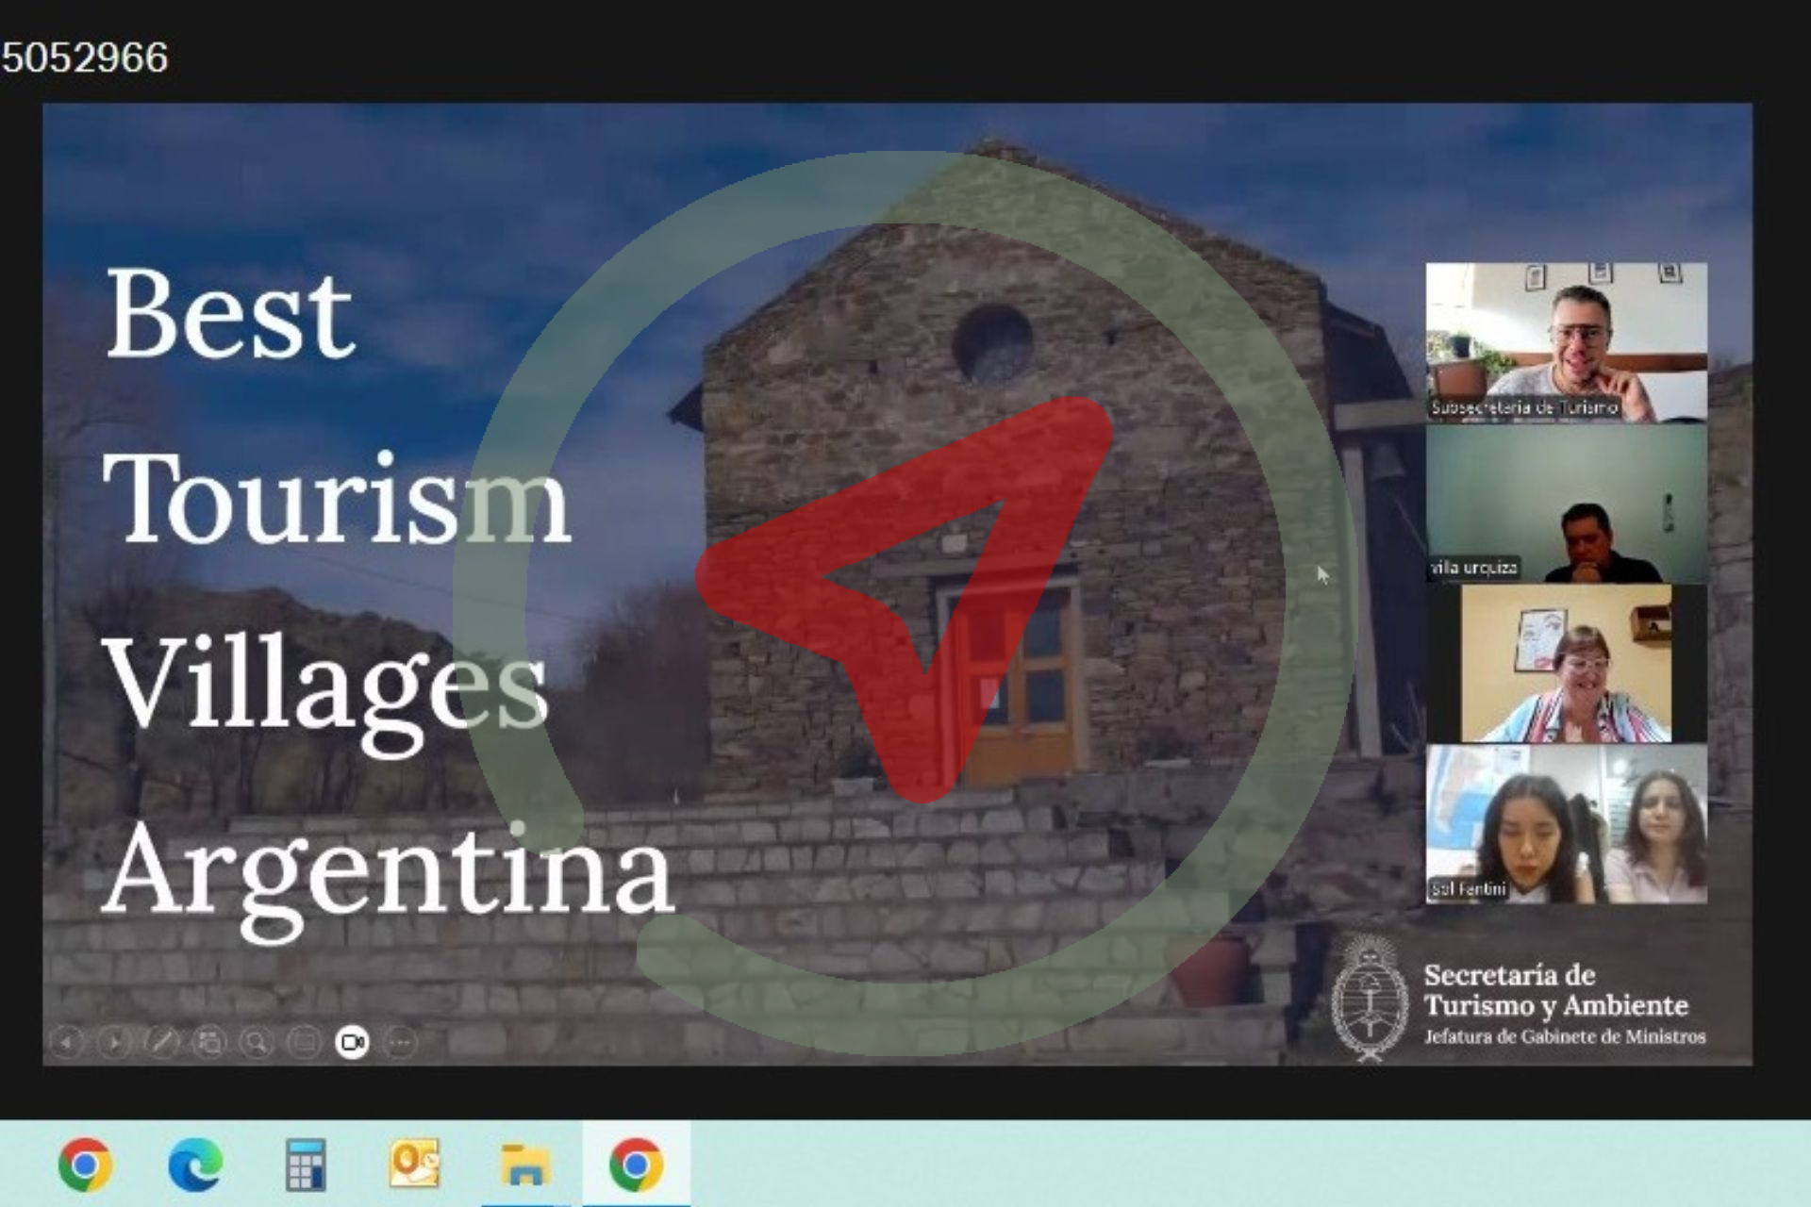Go to the previous slide arrow
Screen dimensions: 1811x1207
(x=66, y=1042)
